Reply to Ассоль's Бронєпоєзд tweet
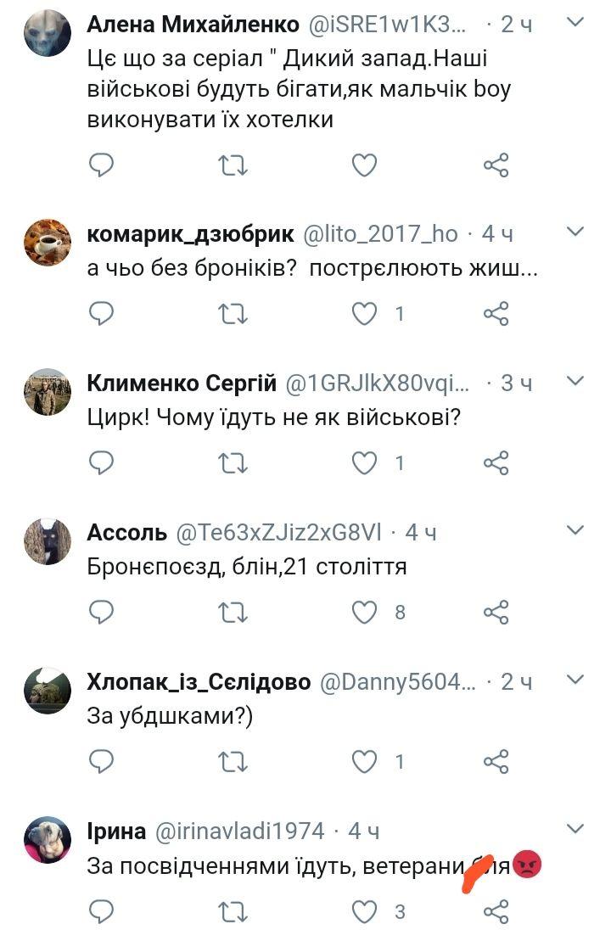This screenshot has width=611, height=952. point(102,612)
